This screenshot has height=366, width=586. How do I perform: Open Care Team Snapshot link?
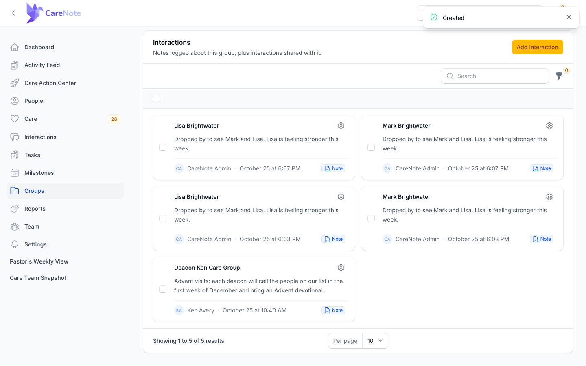[x=38, y=278]
